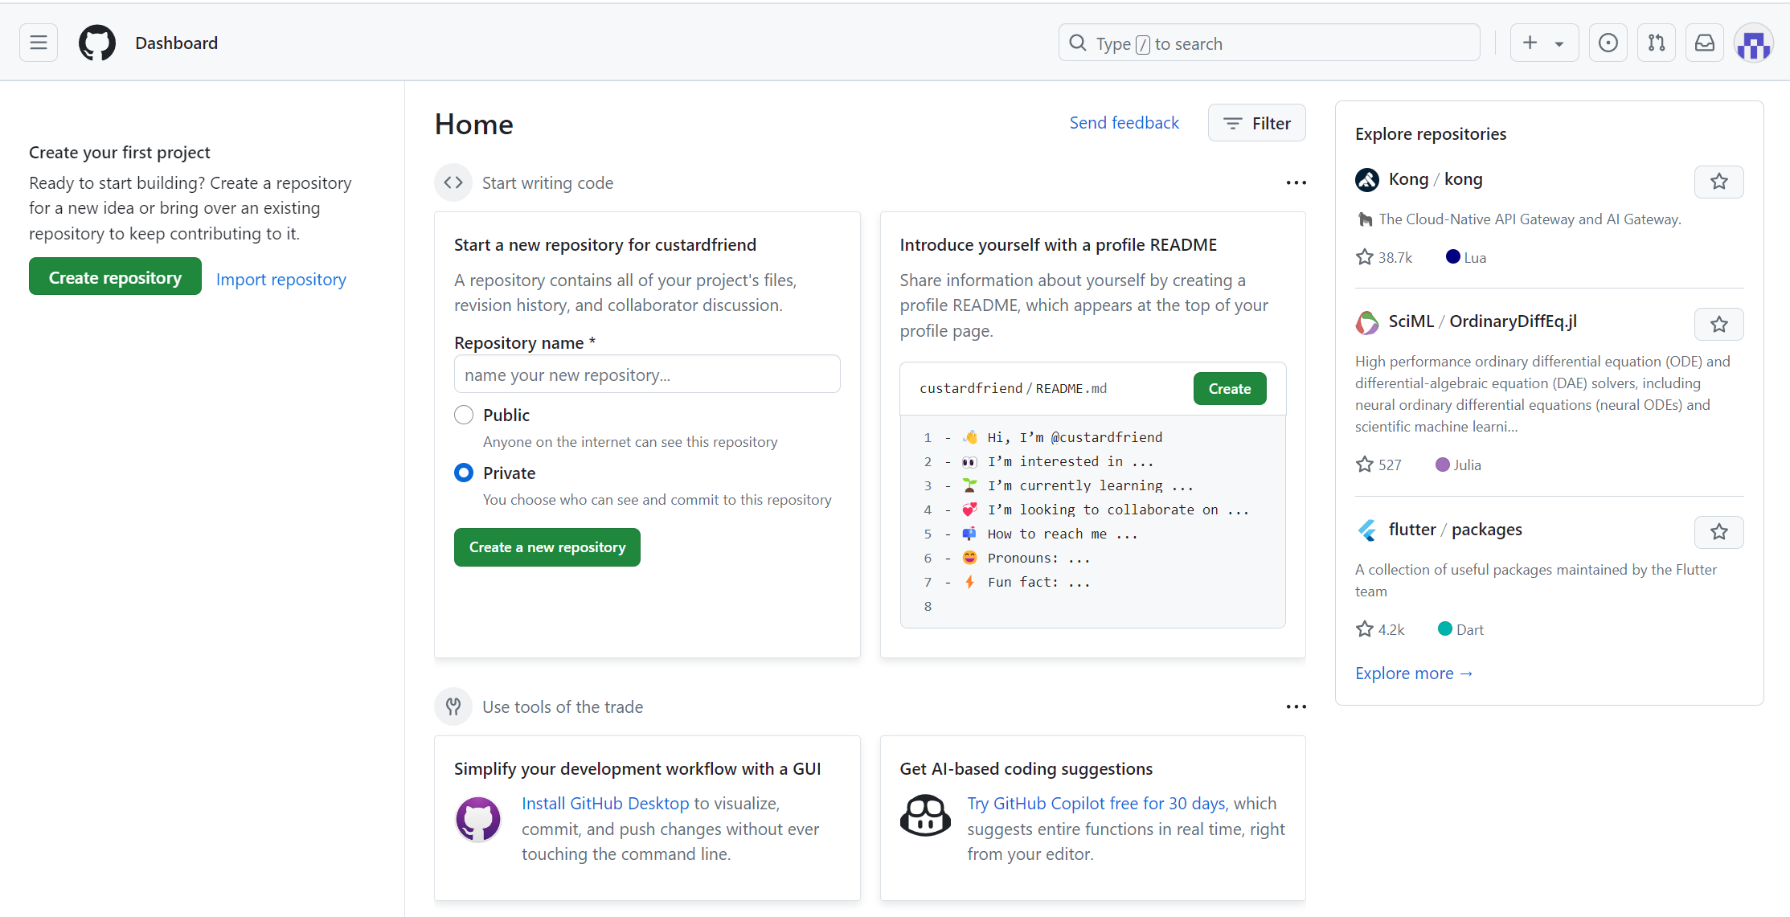The image size is (1790, 917).
Task: Open the Pull requests icon in header
Action: (x=1656, y=43)
